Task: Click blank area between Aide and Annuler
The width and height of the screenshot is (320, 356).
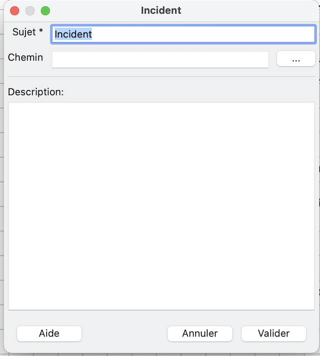Action: (125, 333)
